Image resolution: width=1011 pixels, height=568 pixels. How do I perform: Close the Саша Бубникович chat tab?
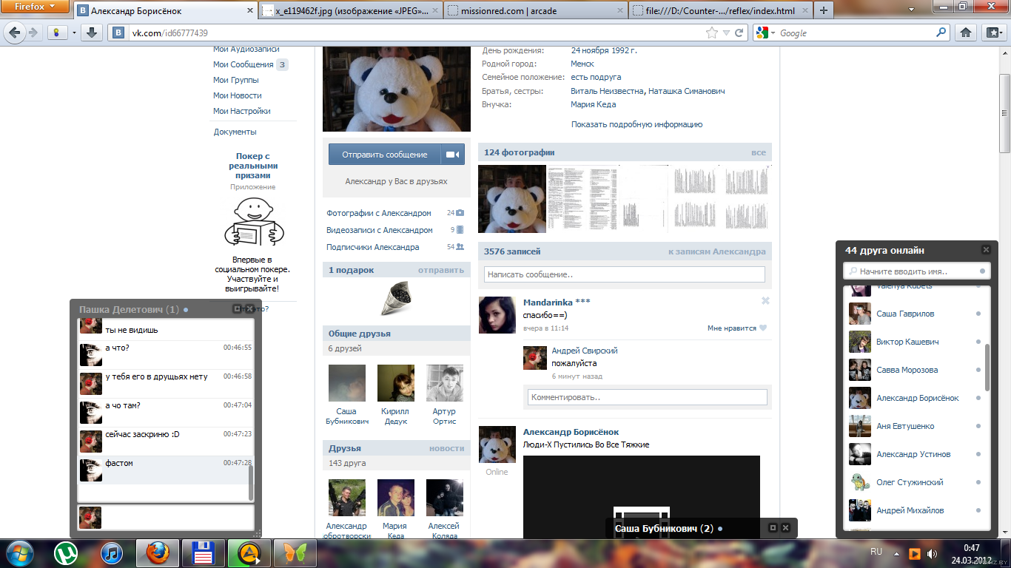(x=786, y=528)
